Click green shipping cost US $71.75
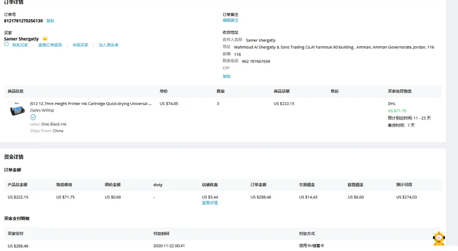This screenshot has height=251, width=458. click(x=397, y=111)
